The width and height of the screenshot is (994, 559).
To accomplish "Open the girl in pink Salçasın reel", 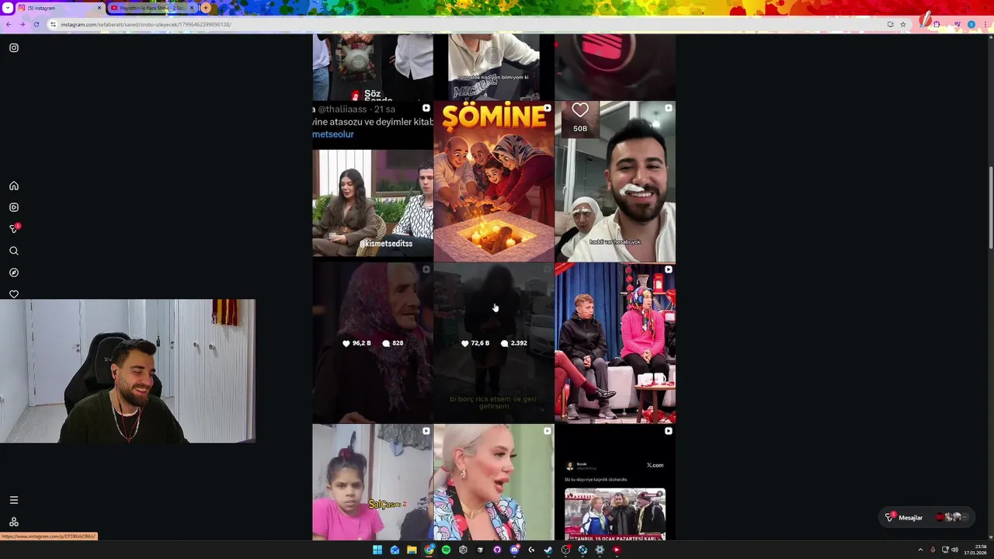I will (373, 482).
